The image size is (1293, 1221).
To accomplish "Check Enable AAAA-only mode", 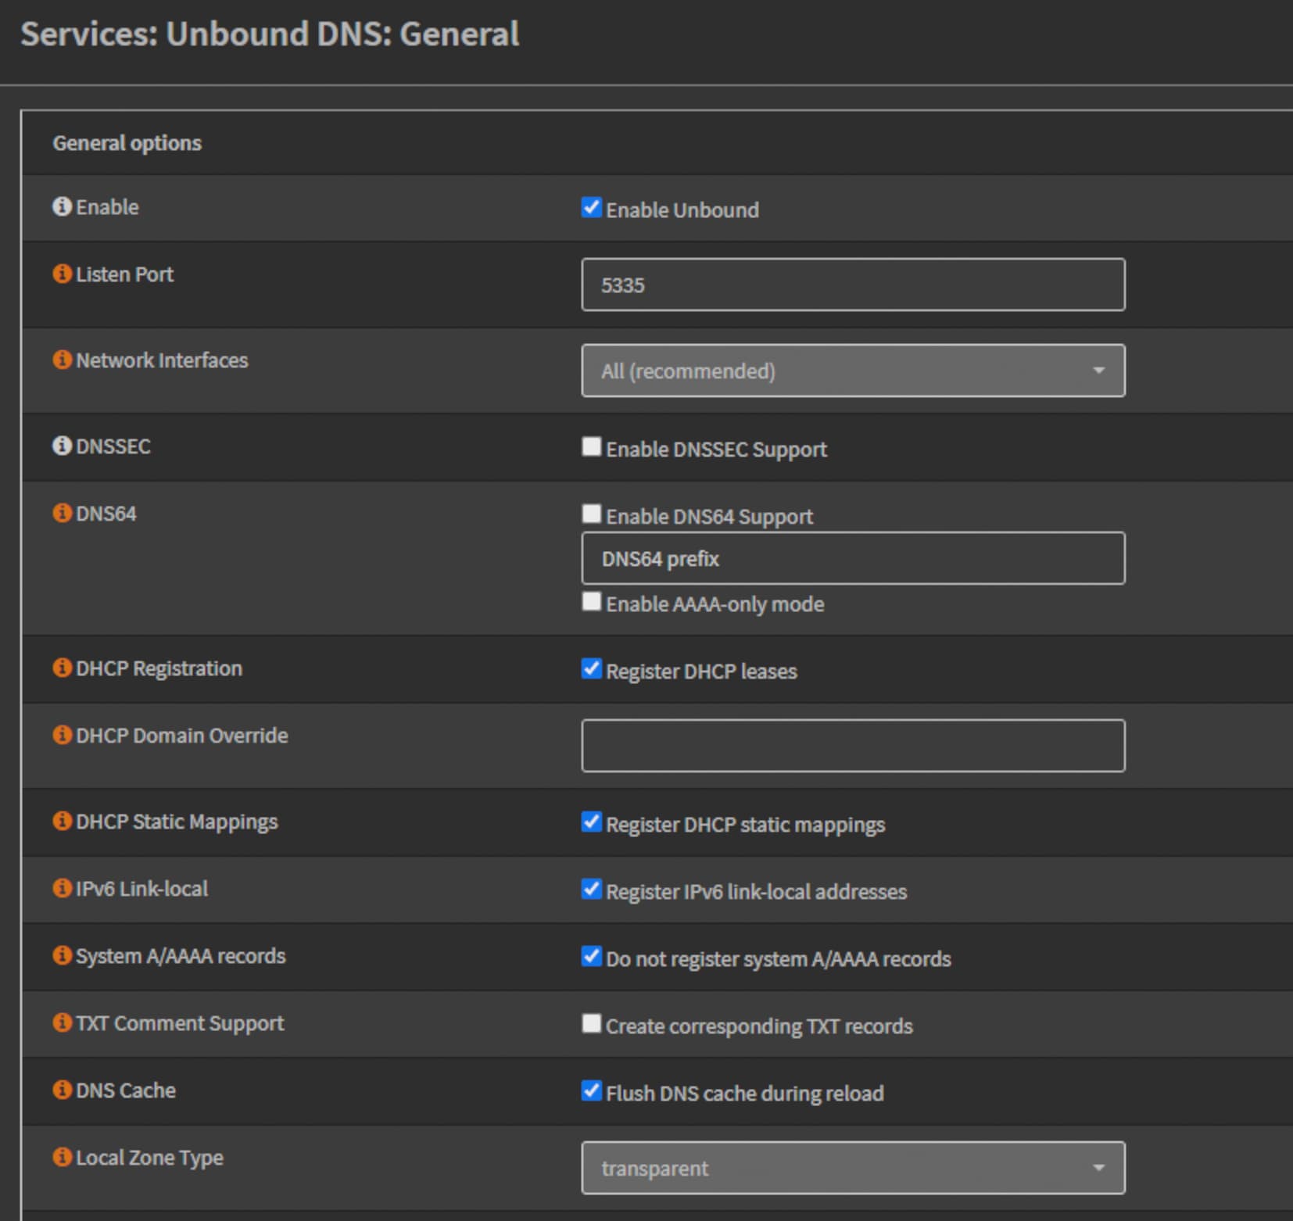I will point(592,601).
